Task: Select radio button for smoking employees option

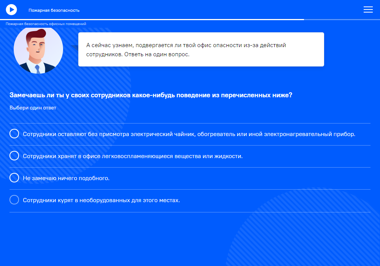Action: pos(14,200)
